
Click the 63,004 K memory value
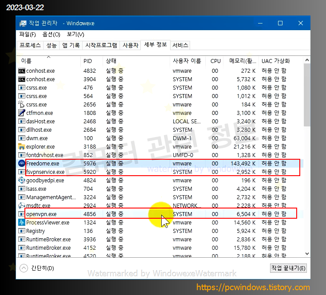coord(244,138)
